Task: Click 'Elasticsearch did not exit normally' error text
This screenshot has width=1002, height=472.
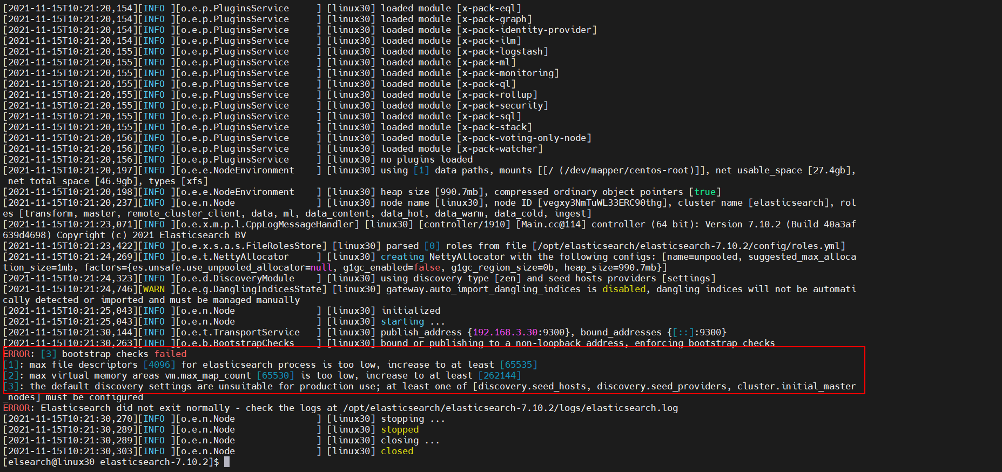Action: pyautogui.click(x=135, y=408)
